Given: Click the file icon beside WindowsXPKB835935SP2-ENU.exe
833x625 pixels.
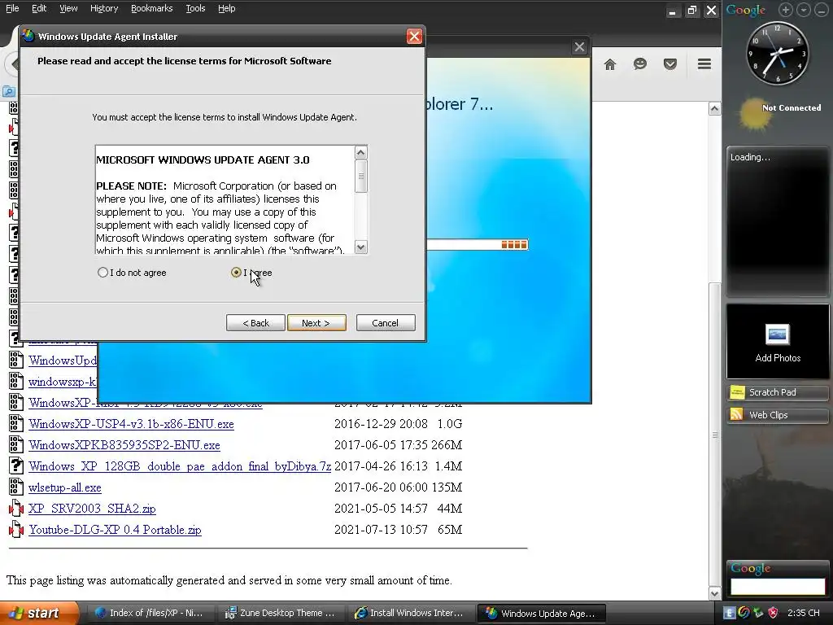Looking at the screenshot, I should click(x=16, y=445).
